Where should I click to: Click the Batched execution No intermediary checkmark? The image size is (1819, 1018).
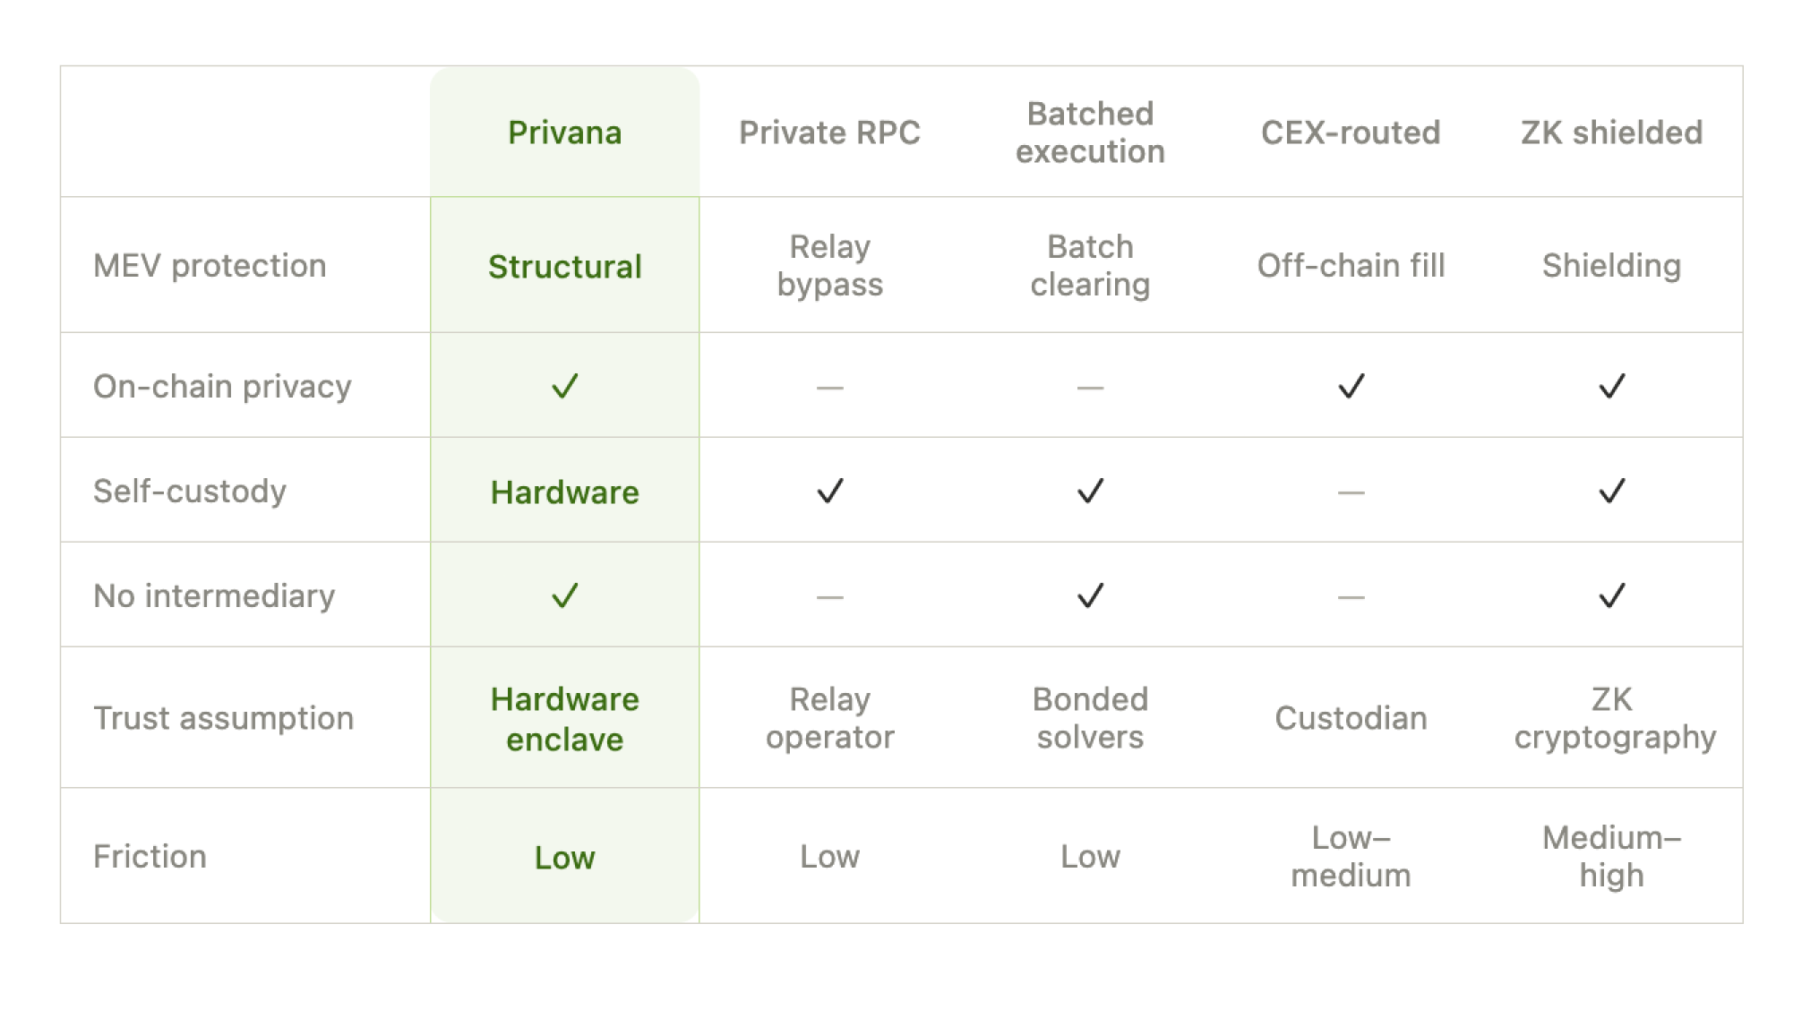pos(1090,595)
